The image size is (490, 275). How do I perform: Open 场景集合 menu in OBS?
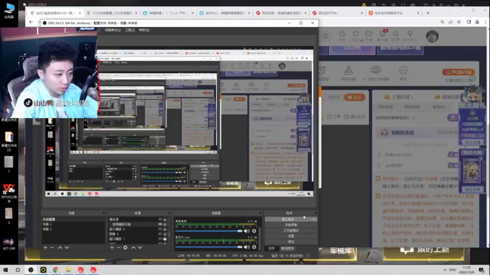point(113,30)
